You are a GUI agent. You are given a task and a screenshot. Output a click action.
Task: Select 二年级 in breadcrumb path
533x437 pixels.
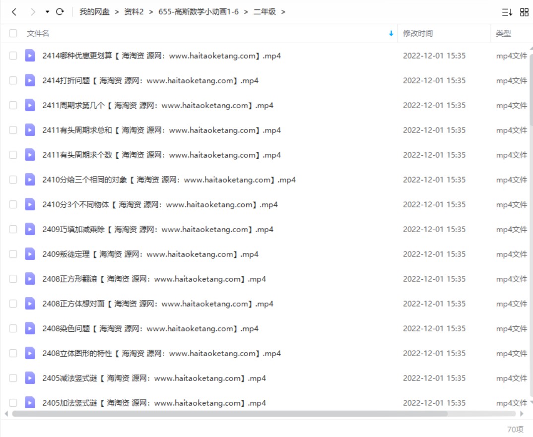tap(265, 12)
